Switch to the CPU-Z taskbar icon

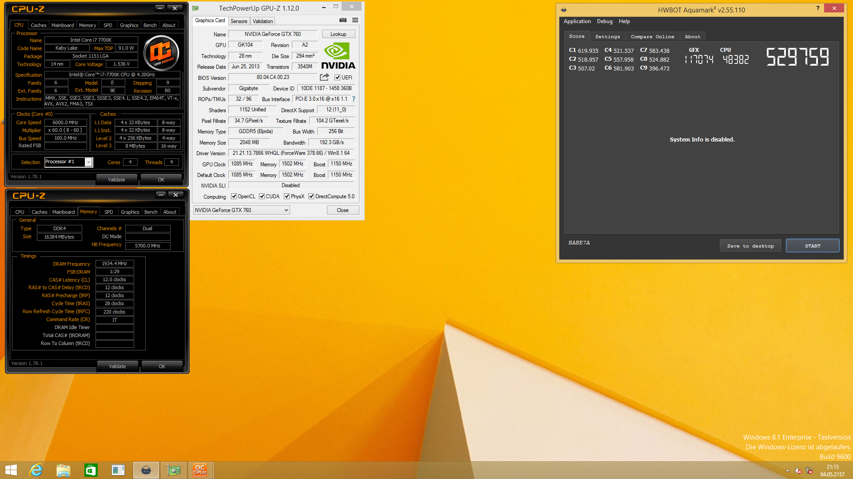click(x=200, y=470)
